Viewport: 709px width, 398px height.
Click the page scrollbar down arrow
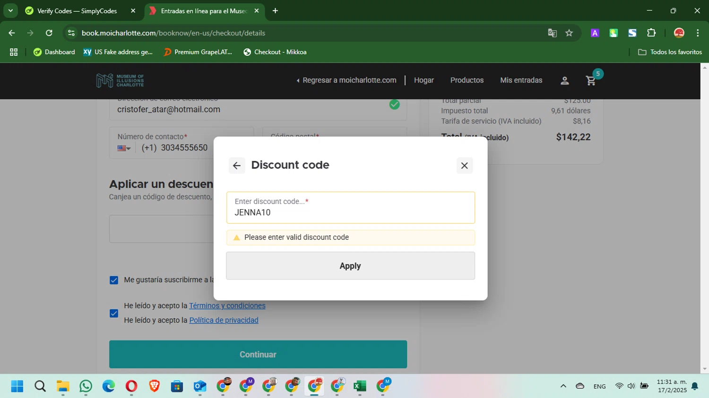point(705,369)
